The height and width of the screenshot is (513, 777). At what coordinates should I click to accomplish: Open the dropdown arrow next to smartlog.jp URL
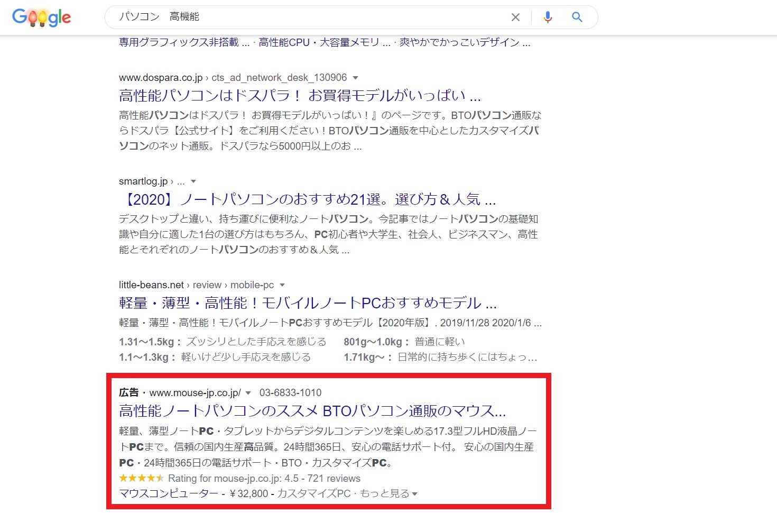193,181
